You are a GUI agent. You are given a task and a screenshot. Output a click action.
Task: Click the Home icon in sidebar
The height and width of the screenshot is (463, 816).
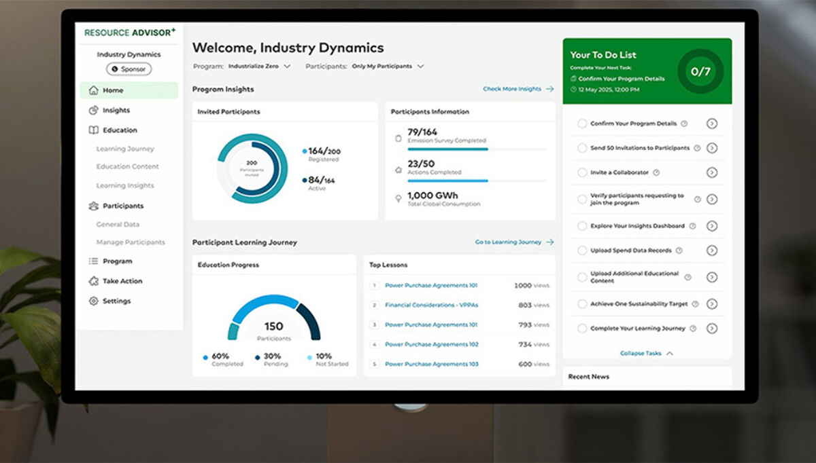93,90
